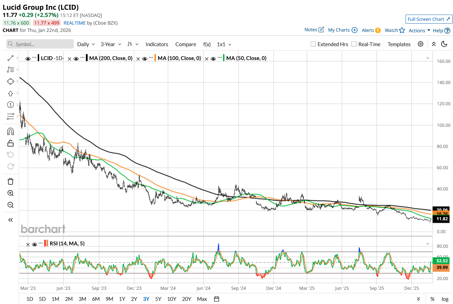Click the zoom in magnifier icon
Viewport: 453px width, 304px height.
[x=10, y=193]
